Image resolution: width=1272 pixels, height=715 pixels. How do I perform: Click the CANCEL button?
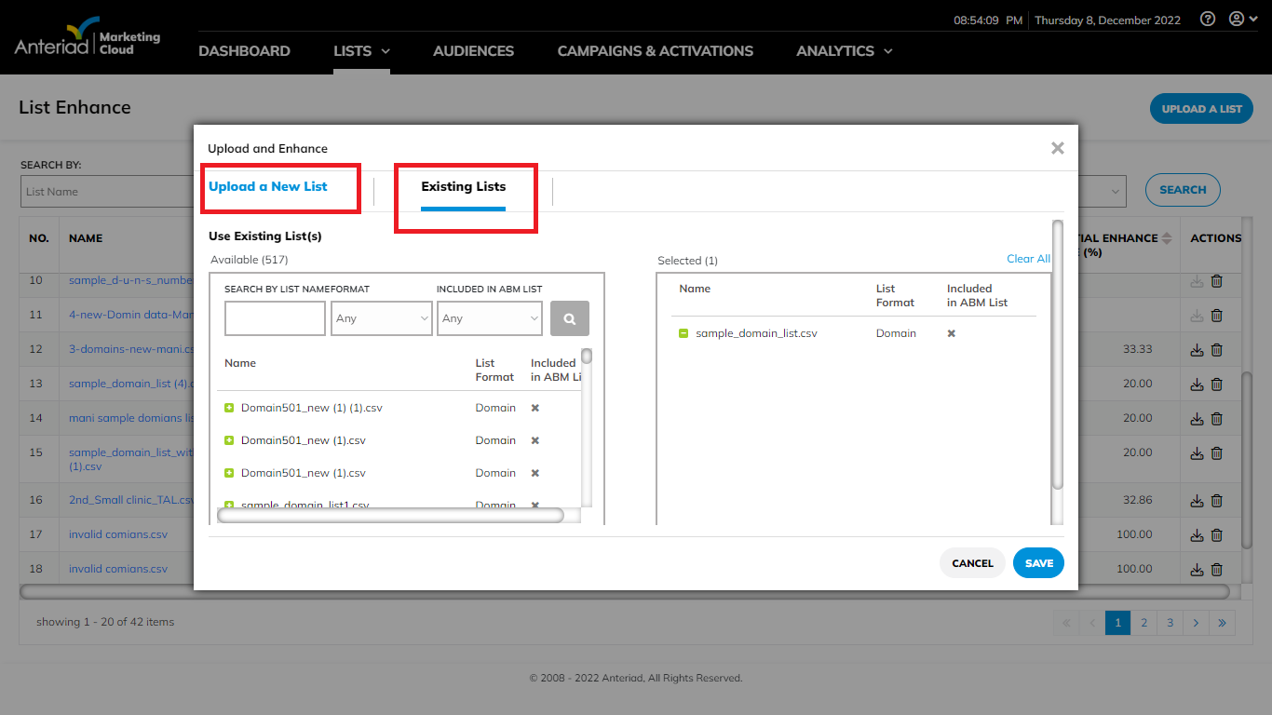click(972, 563)
